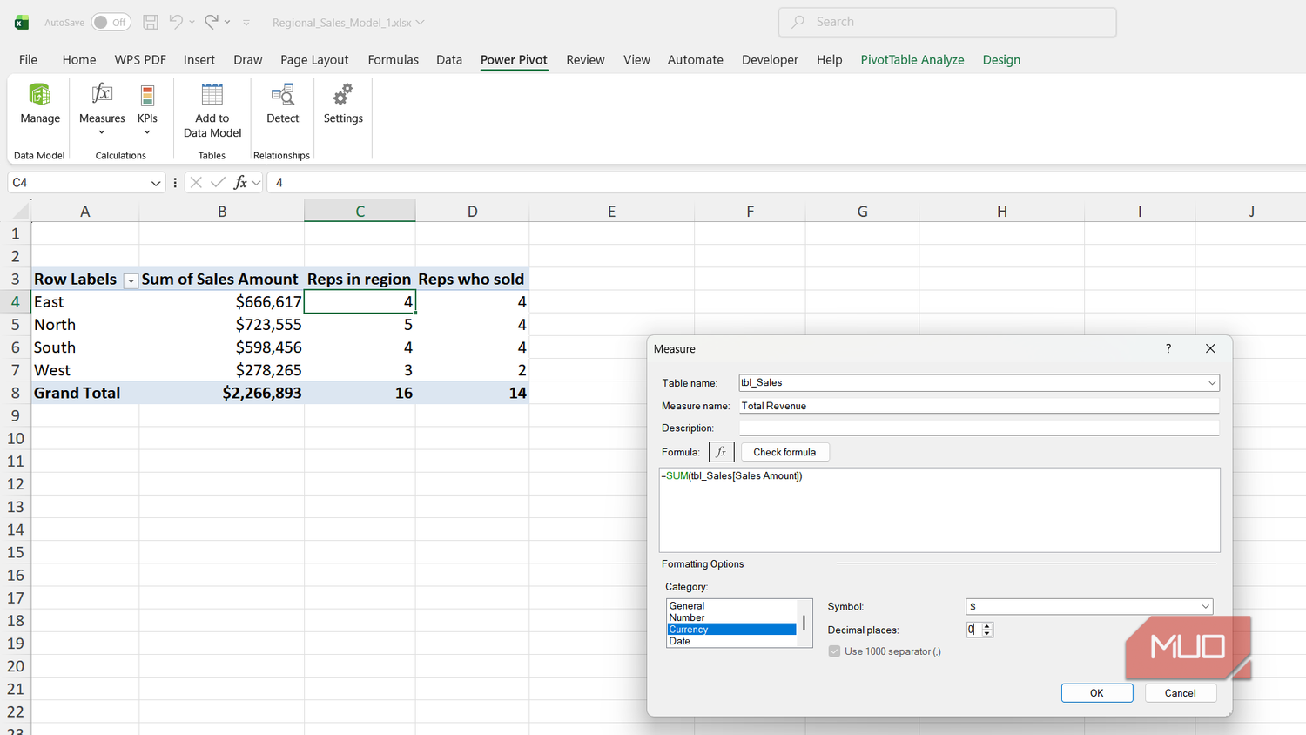Toggle AutoSave switch
Image resolution: width=1306 pixels, height=735 pixels.
pos(111,22)
